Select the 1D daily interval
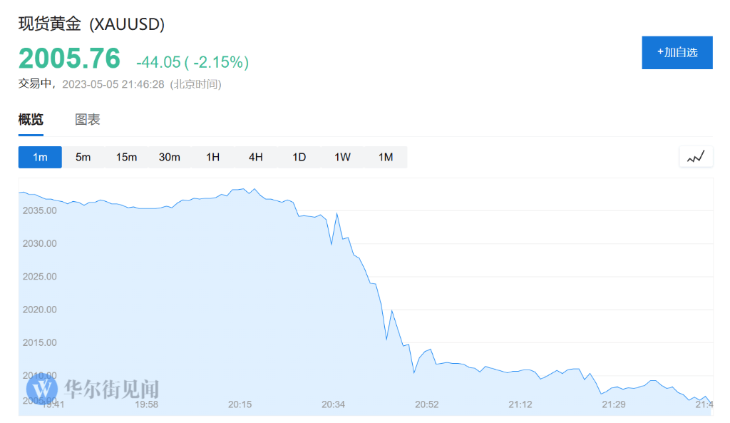This screenshot has height=423, width=730. [x=299, y=157]
